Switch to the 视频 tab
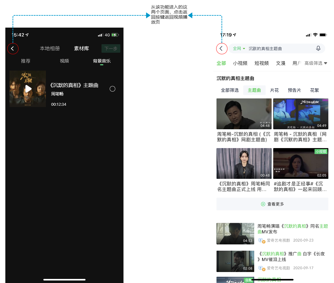 click(64, 61)
